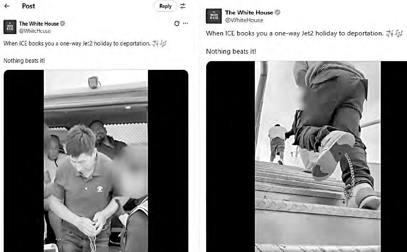Play the video of shackled feet climbing stairs
407x252 pixels.
317,156
